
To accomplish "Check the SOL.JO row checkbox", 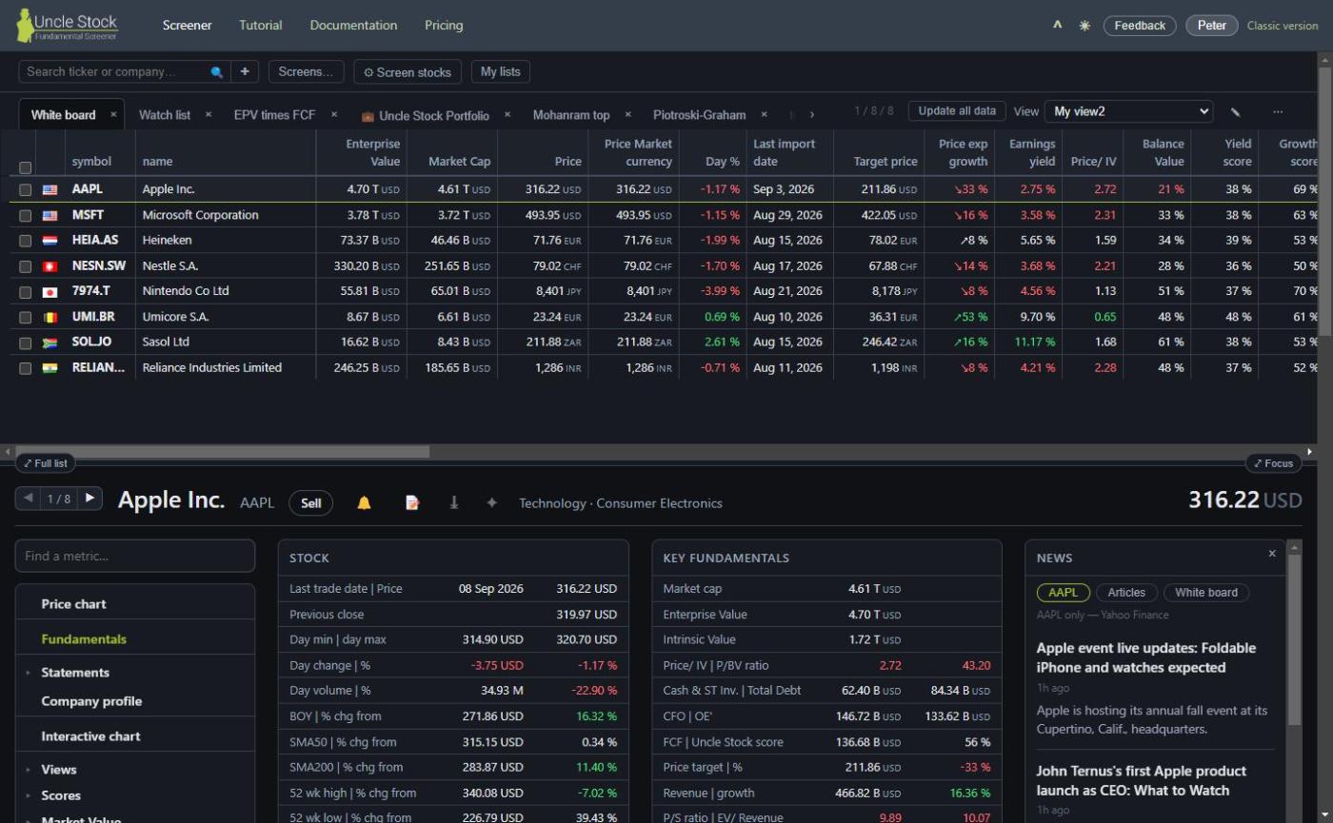I will tap(26, 342).
